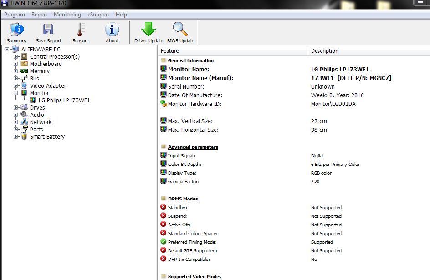
Task: Click the Driver Update green arrow
Action: 148,29
